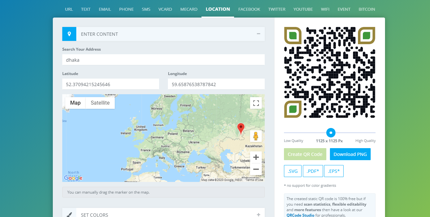Screen dimensions: 430x217
Task: Click the paintbrush icon beside Set Colors
Action: tap(69, 214)
